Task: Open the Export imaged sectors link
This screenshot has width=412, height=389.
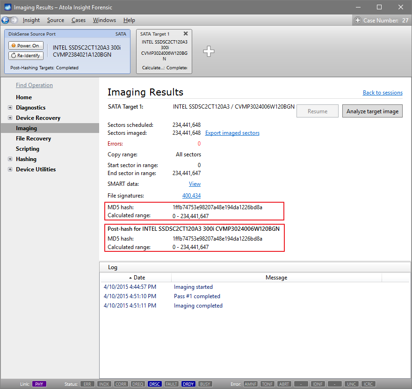Action: tap(232, 133)
